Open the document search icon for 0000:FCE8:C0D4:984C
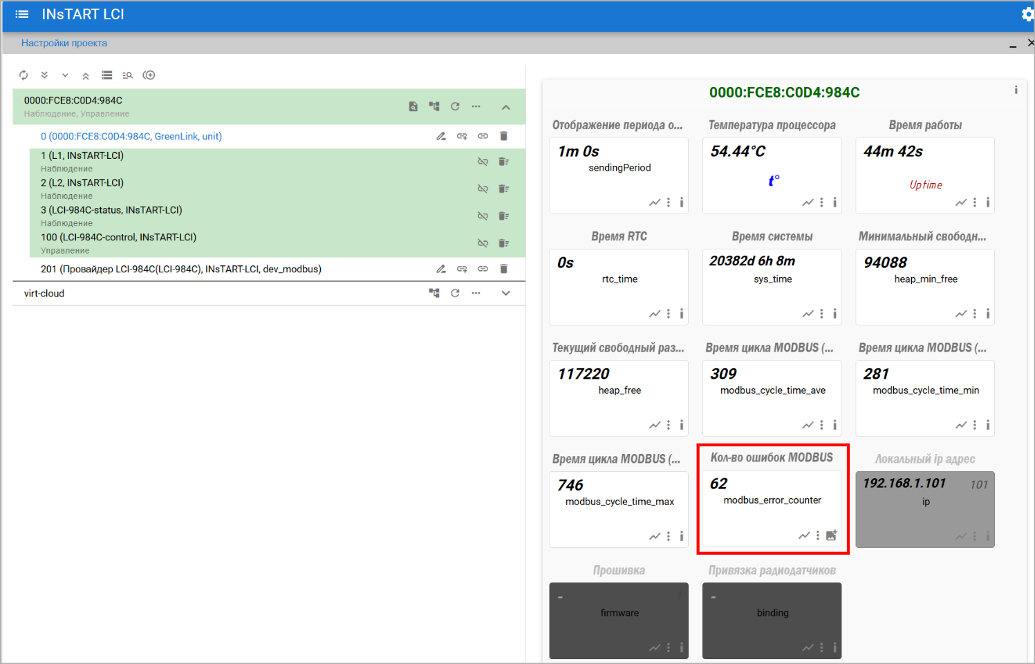The image size is (1035, 664). pos(413,106)
